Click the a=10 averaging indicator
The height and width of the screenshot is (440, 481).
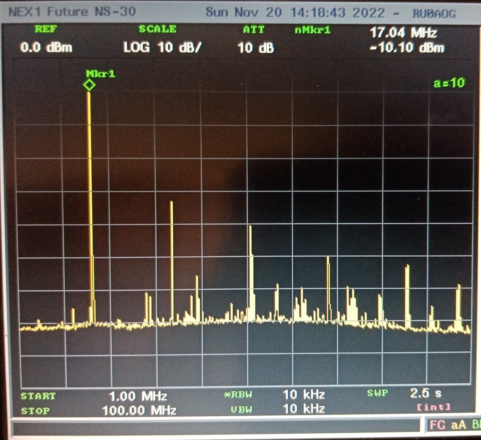coord(449,83)
